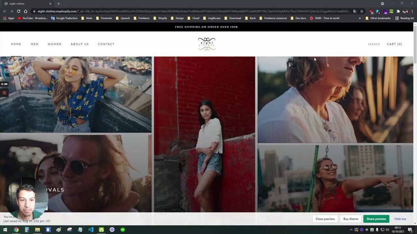The width and height of the screenshot is (417, 234).
Task: Stop the screen recording with red square
Action: coord(4,93)
